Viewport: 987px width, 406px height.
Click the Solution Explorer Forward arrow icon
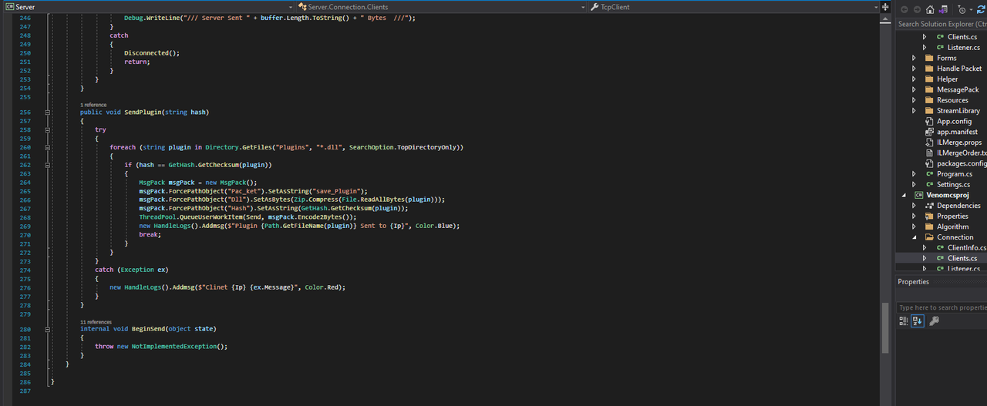[x=917, y=10]
